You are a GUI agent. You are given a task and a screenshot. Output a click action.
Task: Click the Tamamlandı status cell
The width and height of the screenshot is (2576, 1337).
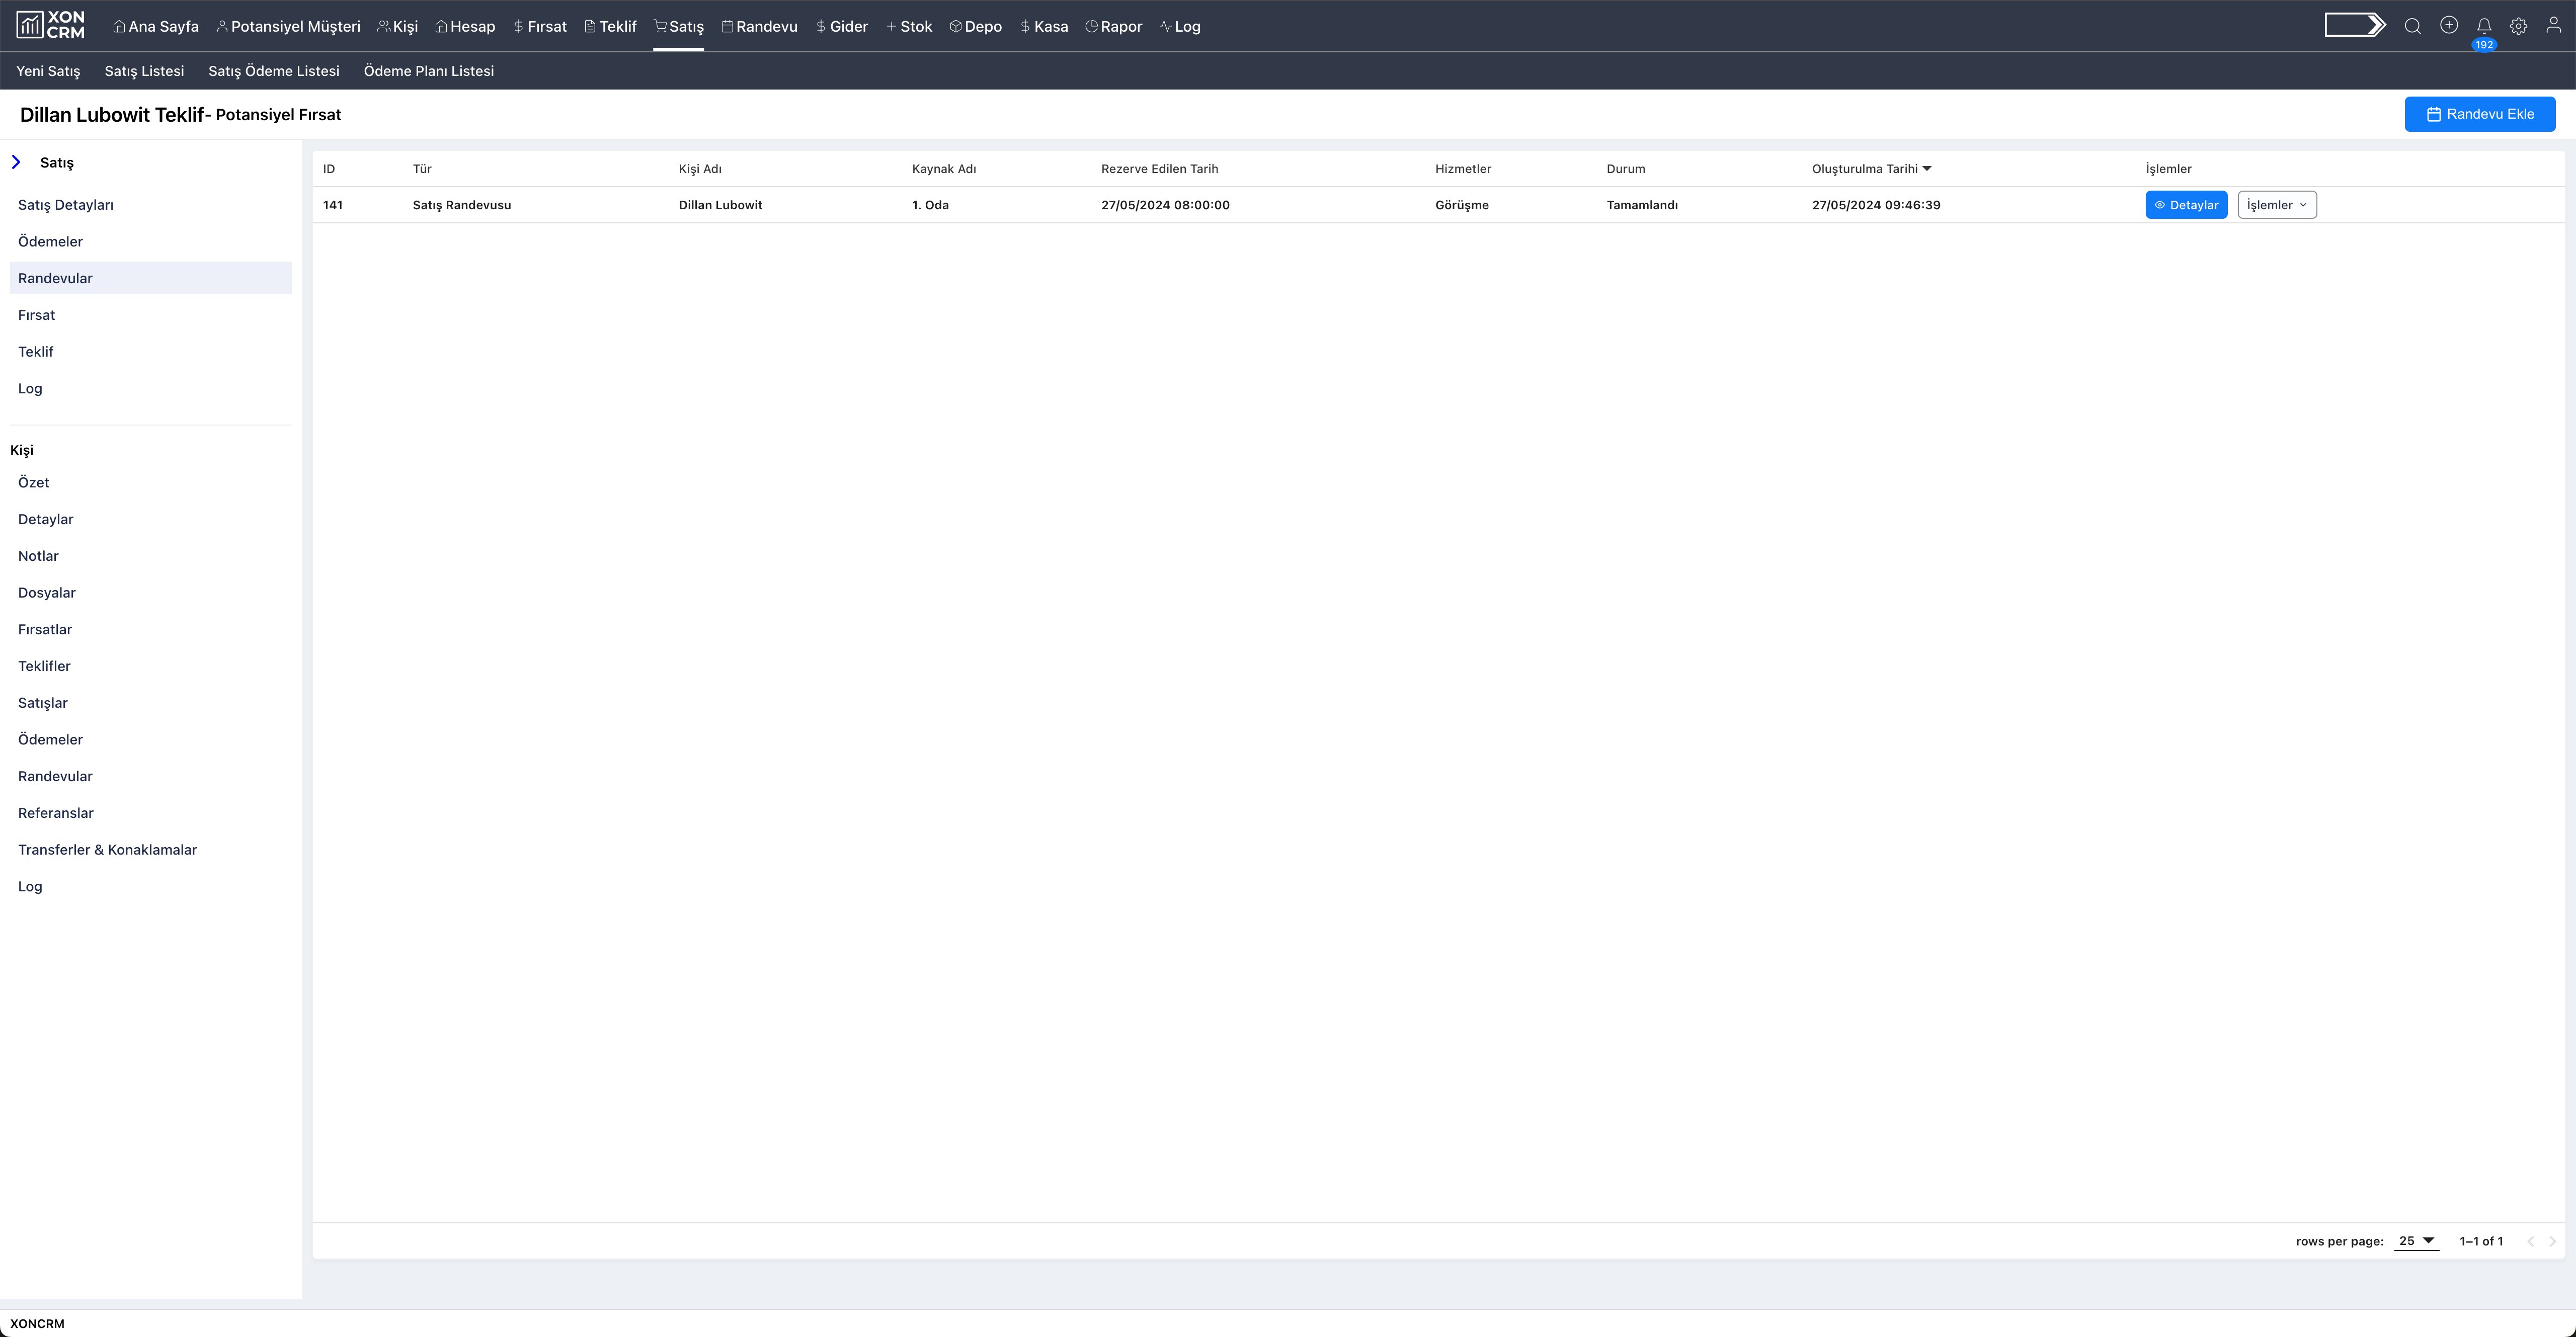[x=1642, y=205]
